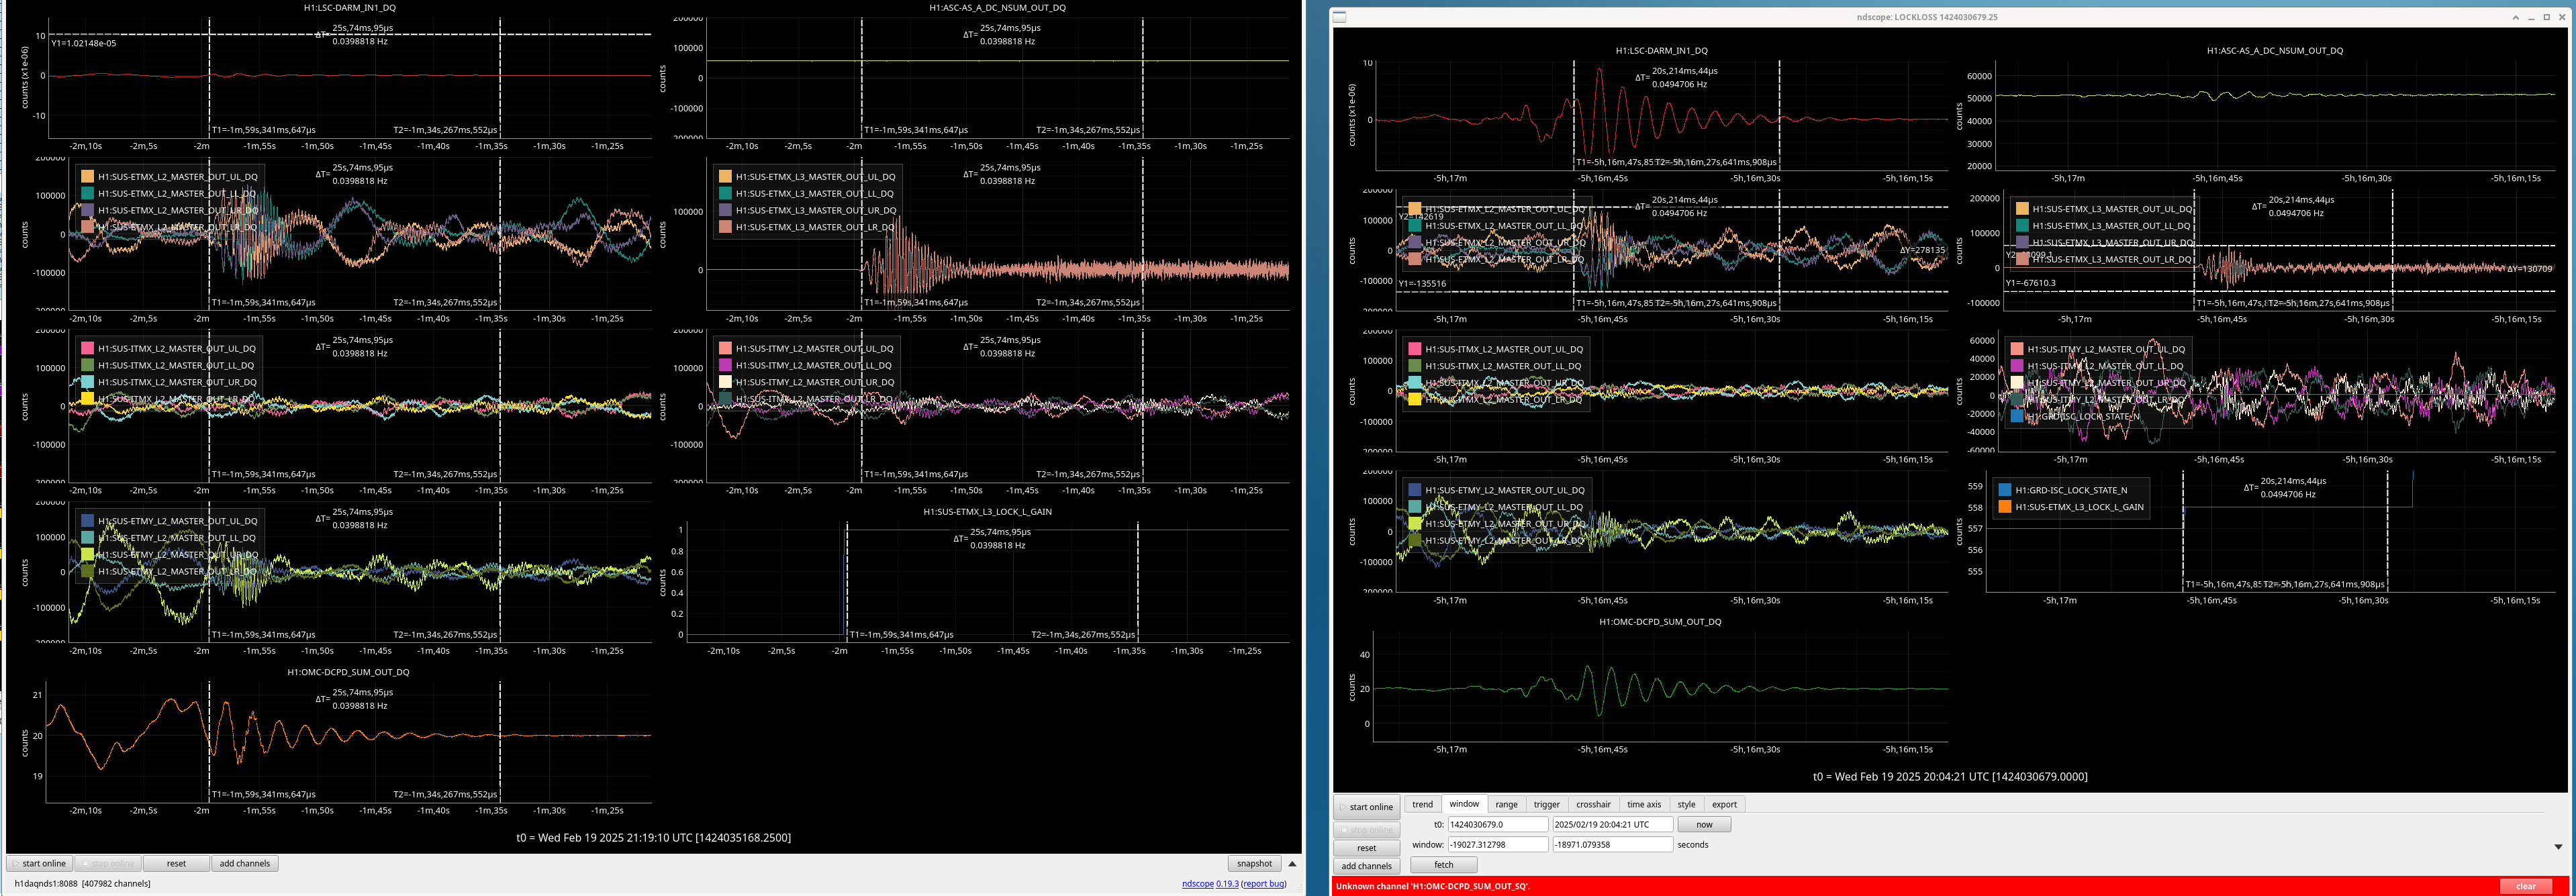This screenshot has width=2576, height=896.
Task: Shade the LOCKLOSS window with the up-arrow icon
Action: 2515,17
